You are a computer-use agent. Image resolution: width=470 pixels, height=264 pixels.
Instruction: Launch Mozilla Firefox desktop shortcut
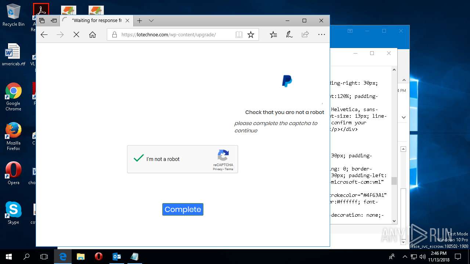pos(14,136)
